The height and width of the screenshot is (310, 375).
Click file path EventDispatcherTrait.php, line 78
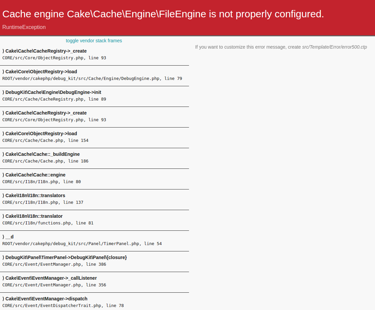point(63,306)
